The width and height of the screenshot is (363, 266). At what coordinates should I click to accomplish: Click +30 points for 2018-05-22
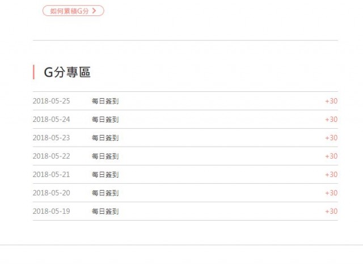331,156
